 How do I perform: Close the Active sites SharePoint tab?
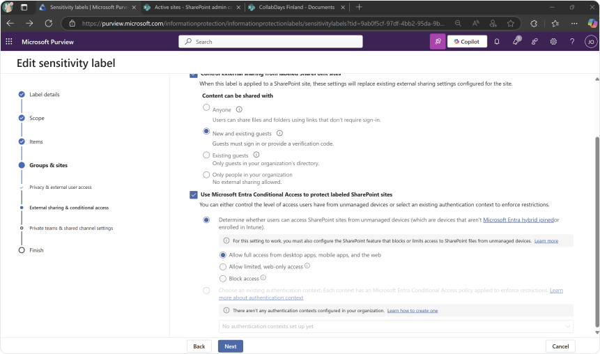tap(238, 7)
